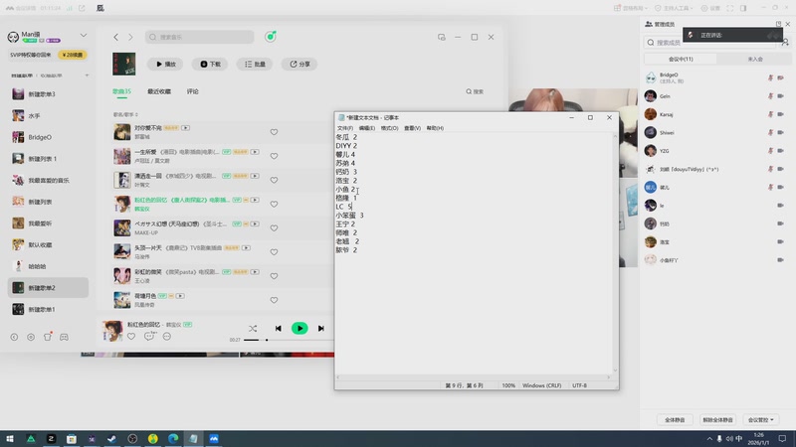The width and height of the screenshot is (796, 447).
Task: Click the 分享 share button
Action: [x=299, y=64]
